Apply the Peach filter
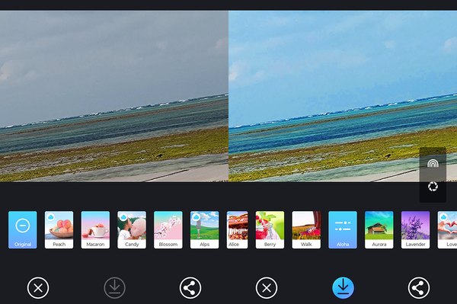The image size is (457, 304). click(x=59, y=229)
